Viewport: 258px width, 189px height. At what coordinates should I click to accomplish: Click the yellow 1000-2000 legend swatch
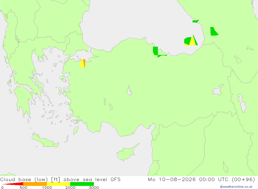pyautogui.click(x=58, y=184)
